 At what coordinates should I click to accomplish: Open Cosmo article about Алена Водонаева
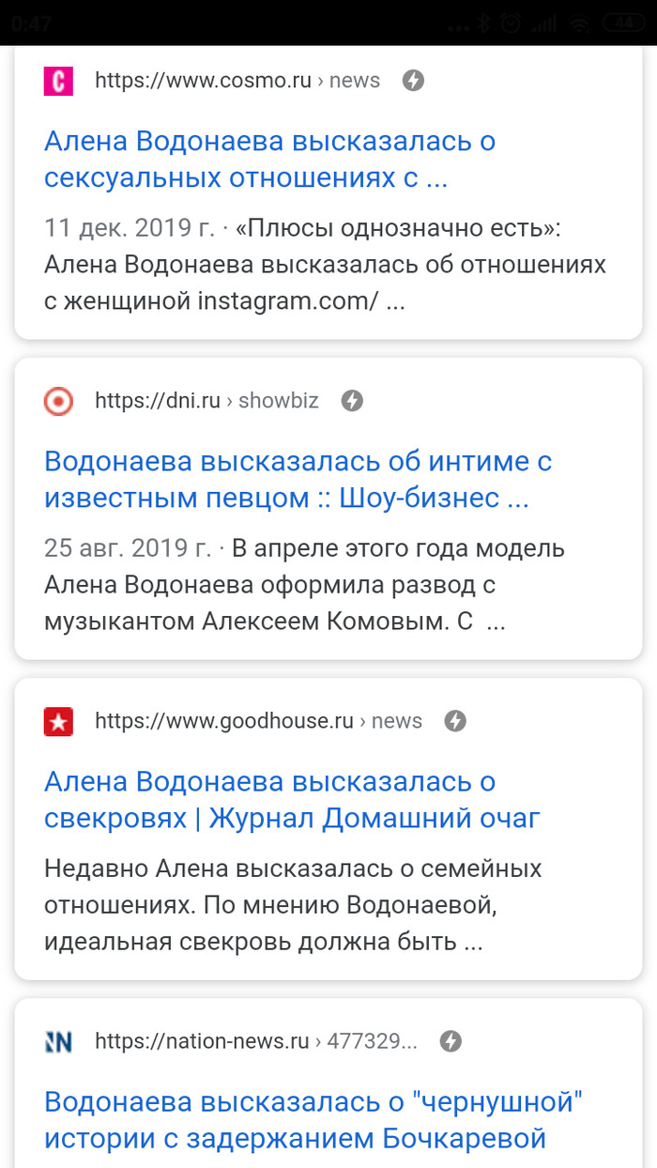269,160
